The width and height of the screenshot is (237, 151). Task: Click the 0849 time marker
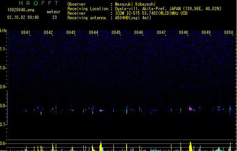click(x=206, y=32)
